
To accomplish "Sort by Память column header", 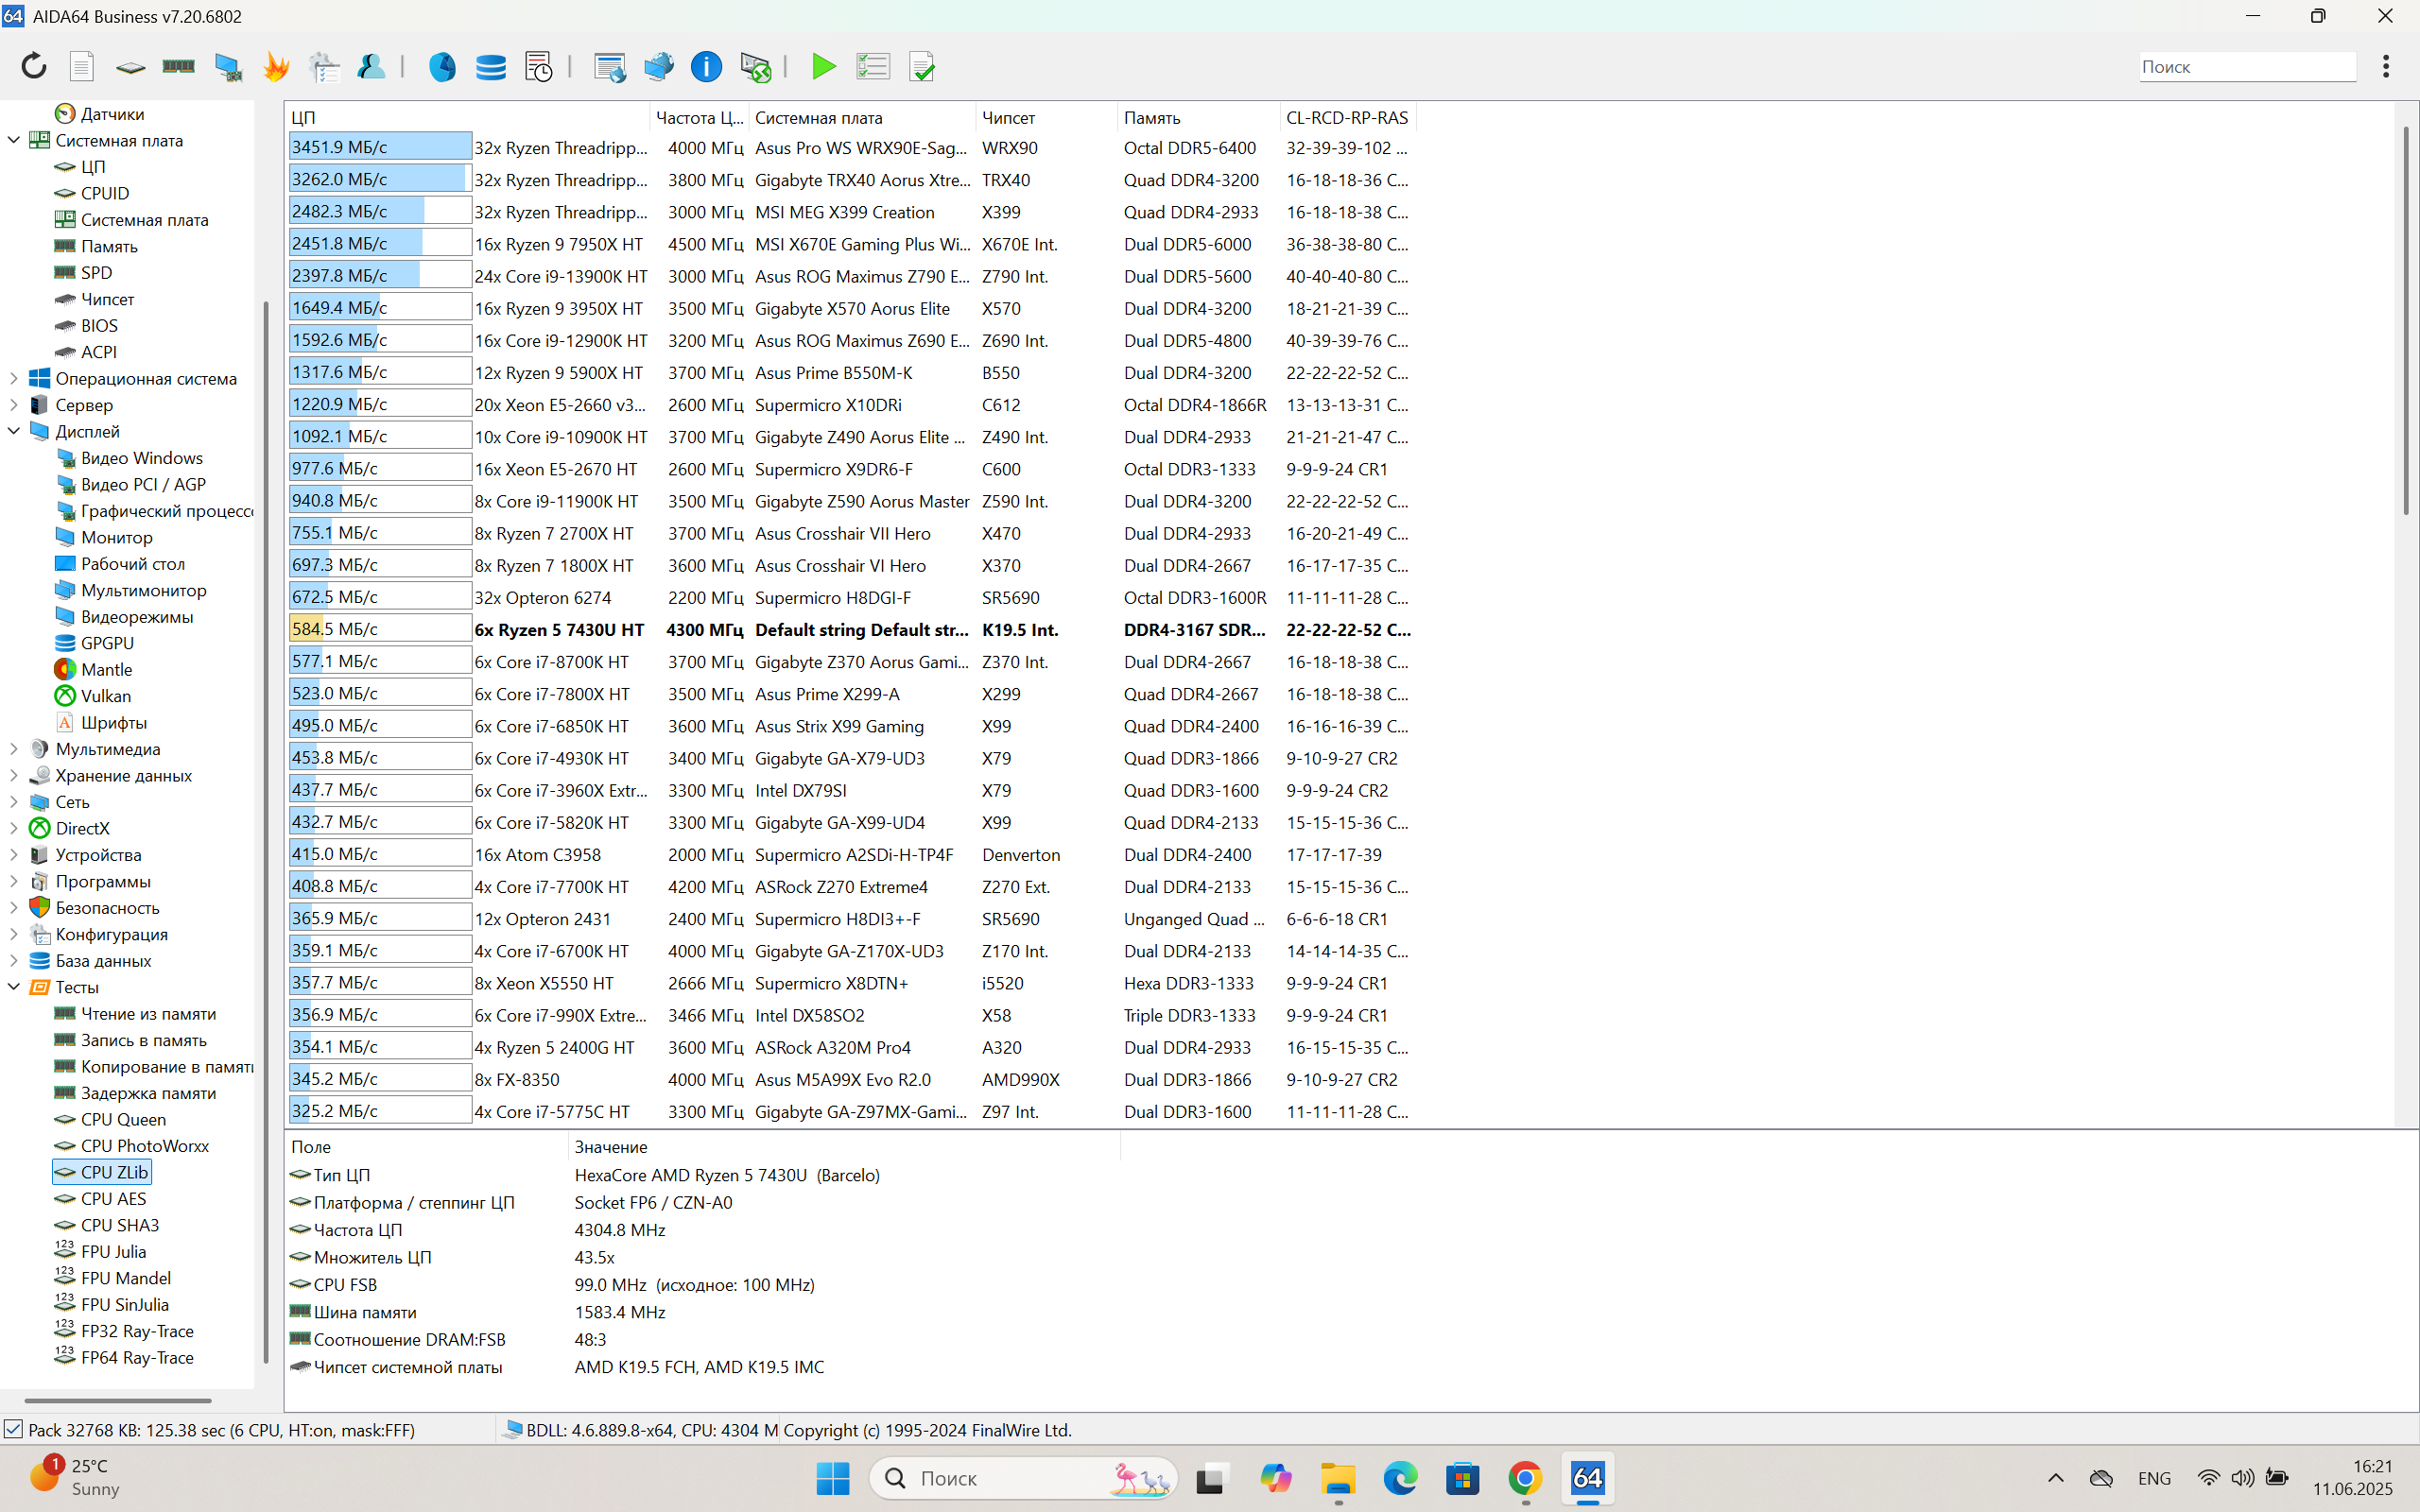I will pyautogui.click(x=1152, y=117).
